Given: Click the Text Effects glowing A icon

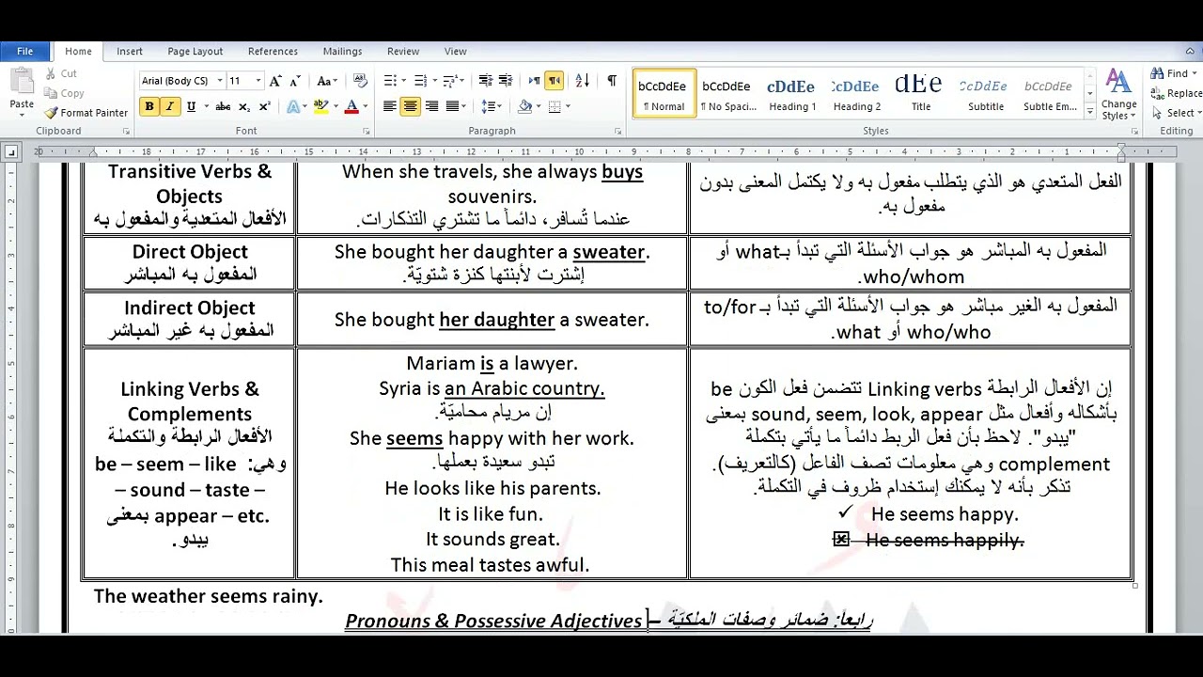Looking at the screenshot, I should 293,106.
